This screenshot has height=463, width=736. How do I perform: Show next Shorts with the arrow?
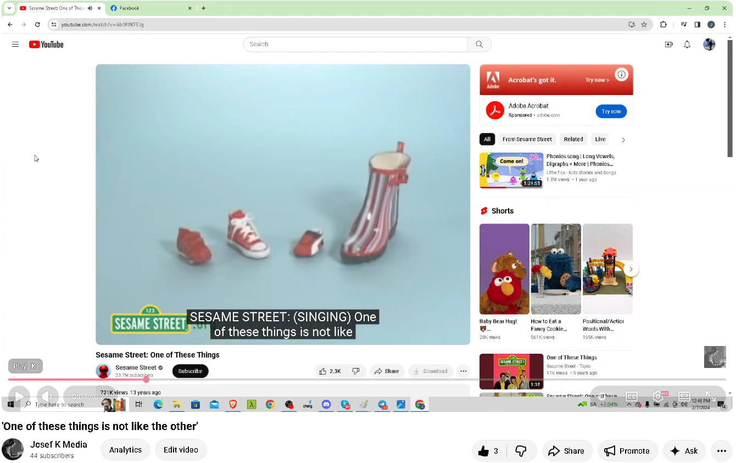pos(631,269)
